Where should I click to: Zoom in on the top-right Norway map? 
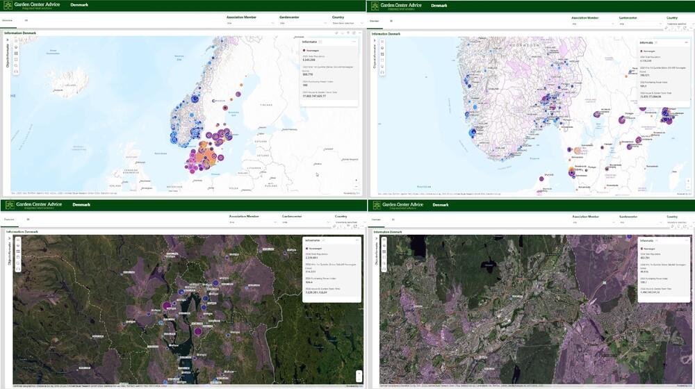pyautogui.click(x=689, y=181)
